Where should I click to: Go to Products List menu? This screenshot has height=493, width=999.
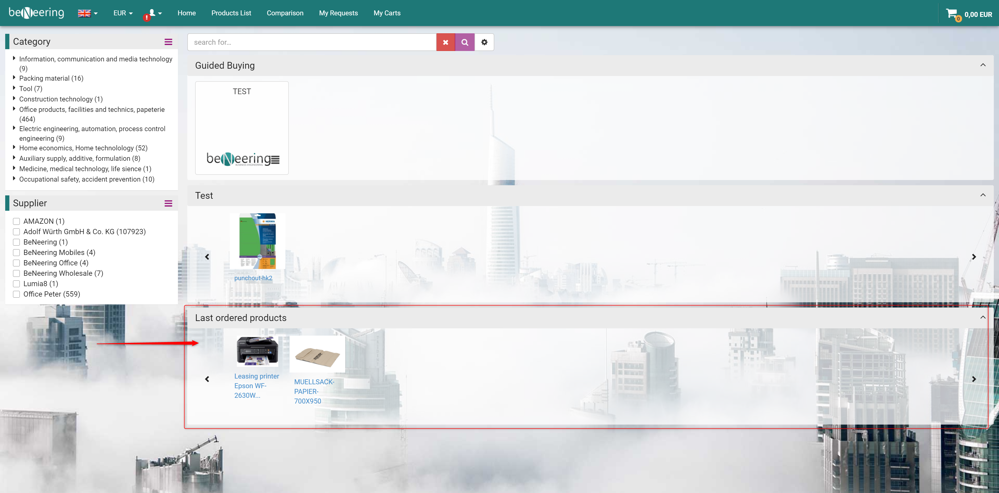(x=231, y=13)
